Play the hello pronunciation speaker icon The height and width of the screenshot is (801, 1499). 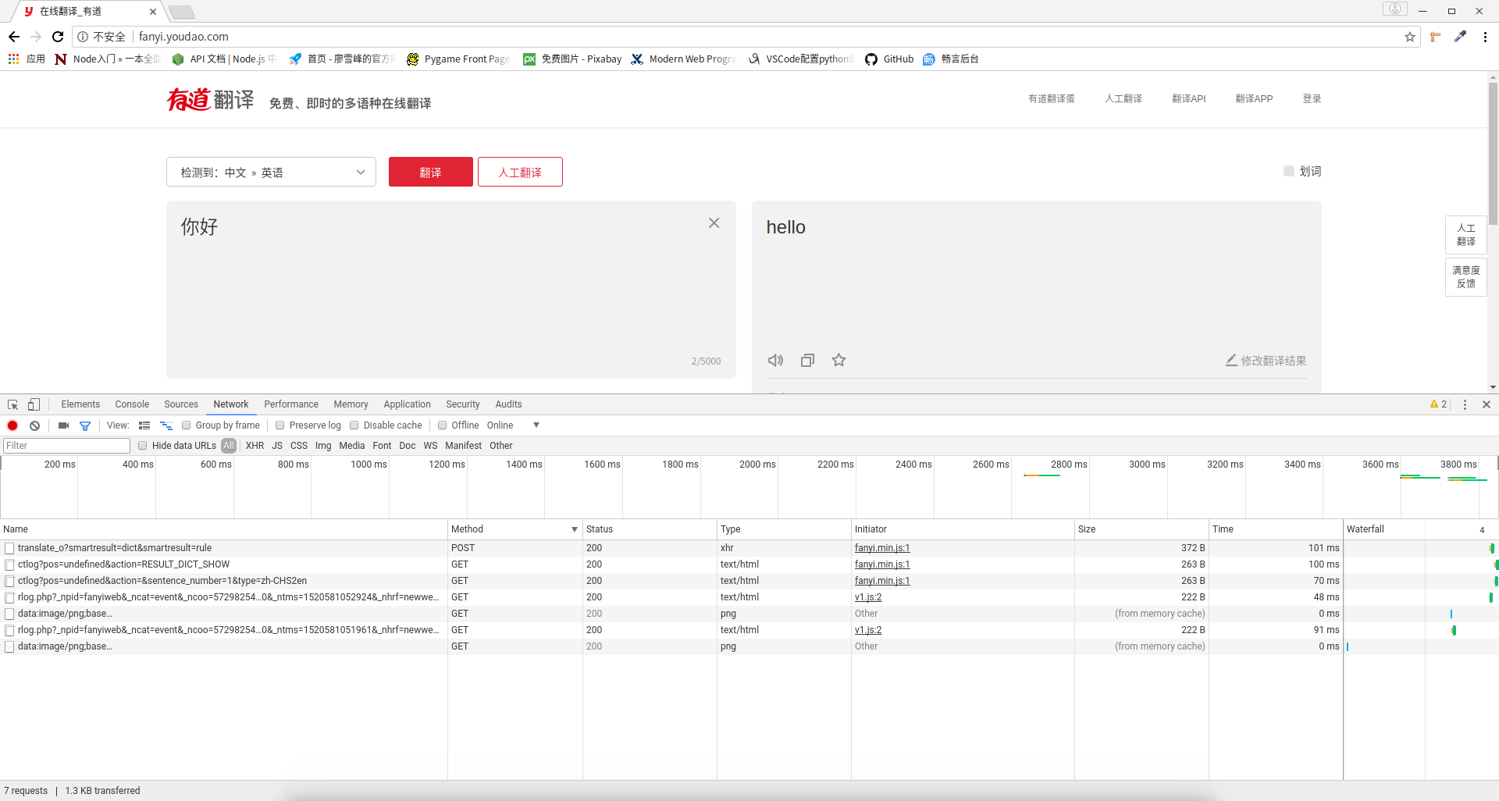(x=775, y=360)
